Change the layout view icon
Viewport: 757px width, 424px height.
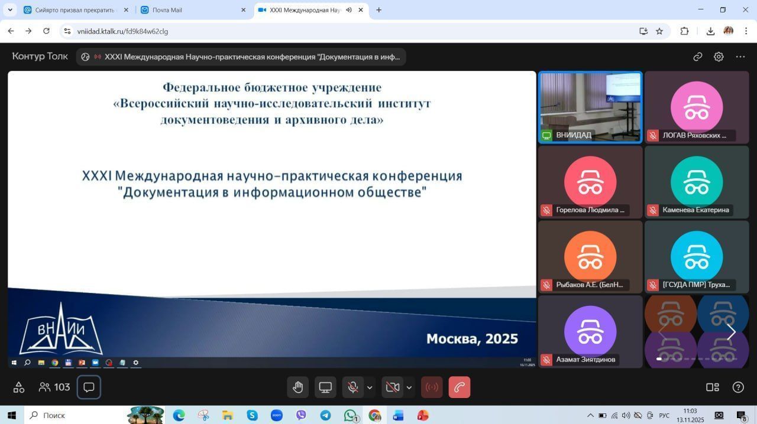[x=713, y=387]
